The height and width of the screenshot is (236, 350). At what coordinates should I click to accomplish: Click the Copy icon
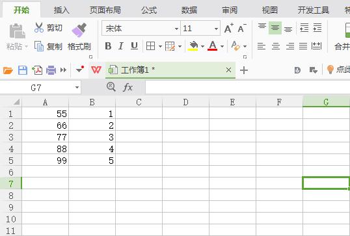[39, 46]
